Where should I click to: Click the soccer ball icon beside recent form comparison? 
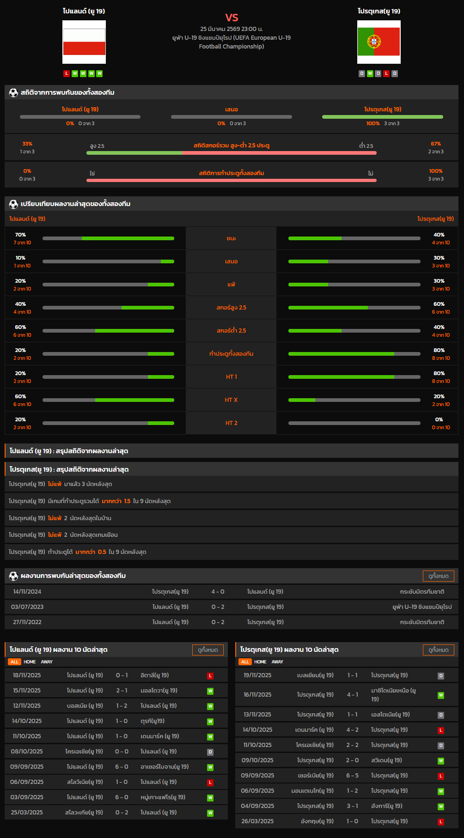tap(13, 204)
